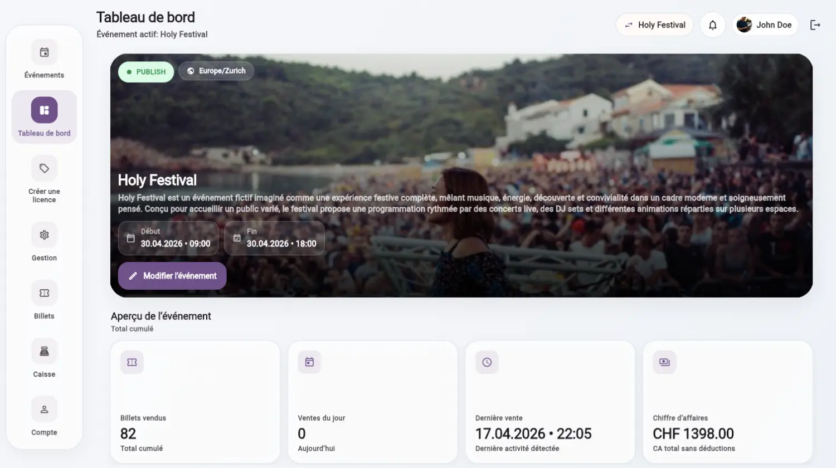Image resolution: width=836 pixels, height=468 pixels.
Task: Select the Tableau de bord sidebar icon
Action: click(x=44, y=110)
